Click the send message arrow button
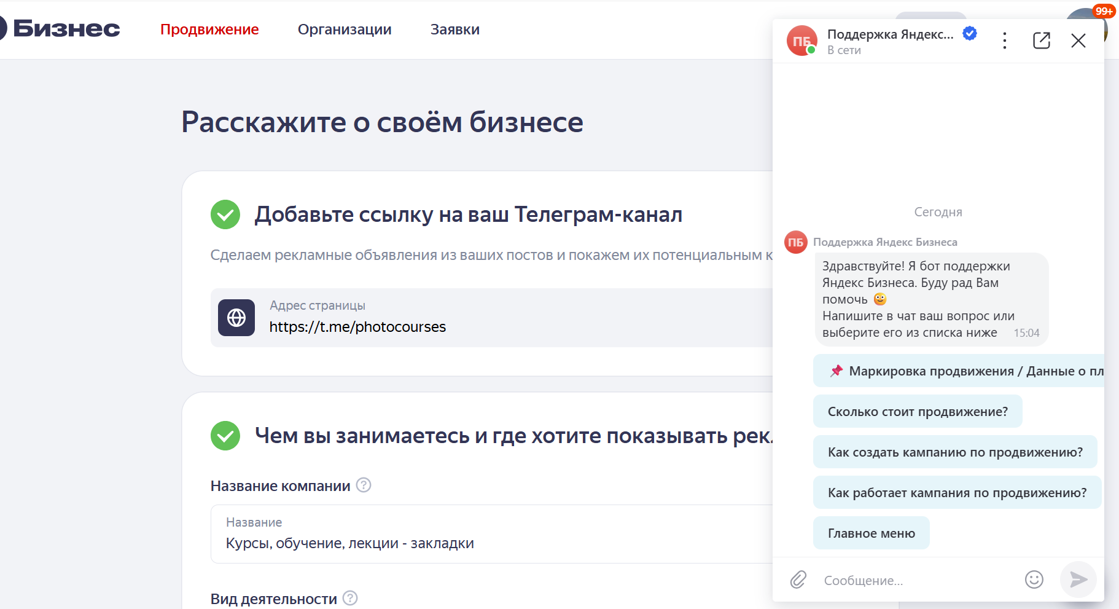Image resolution: width=1119 pixels, height=609 pixels. coord(1078,580)
